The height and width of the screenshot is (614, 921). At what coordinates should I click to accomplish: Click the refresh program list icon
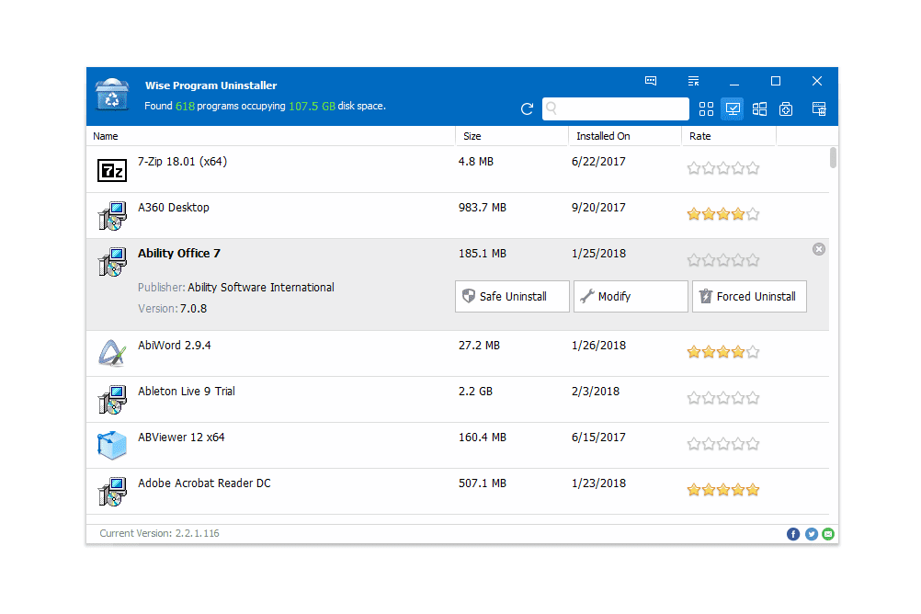(x=527, y=109)
